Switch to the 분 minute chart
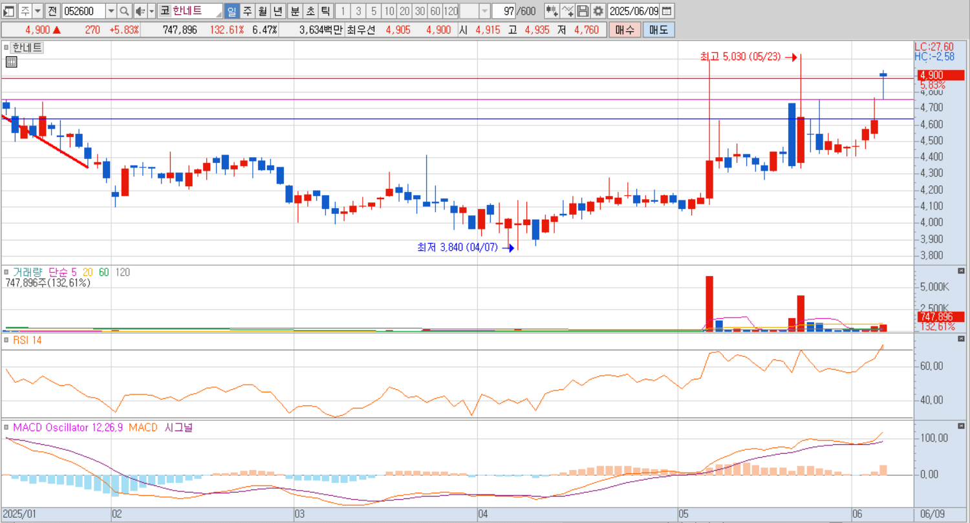This screenshot has height=523, width=970. pos(294,11)
